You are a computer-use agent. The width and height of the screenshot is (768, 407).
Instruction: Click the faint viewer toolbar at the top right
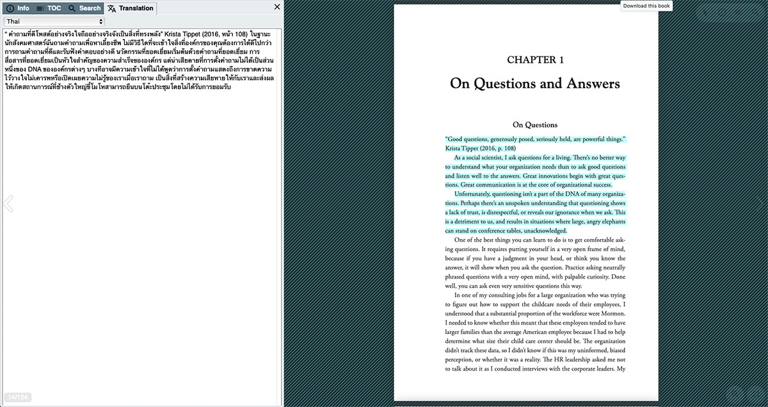[731, 12]
